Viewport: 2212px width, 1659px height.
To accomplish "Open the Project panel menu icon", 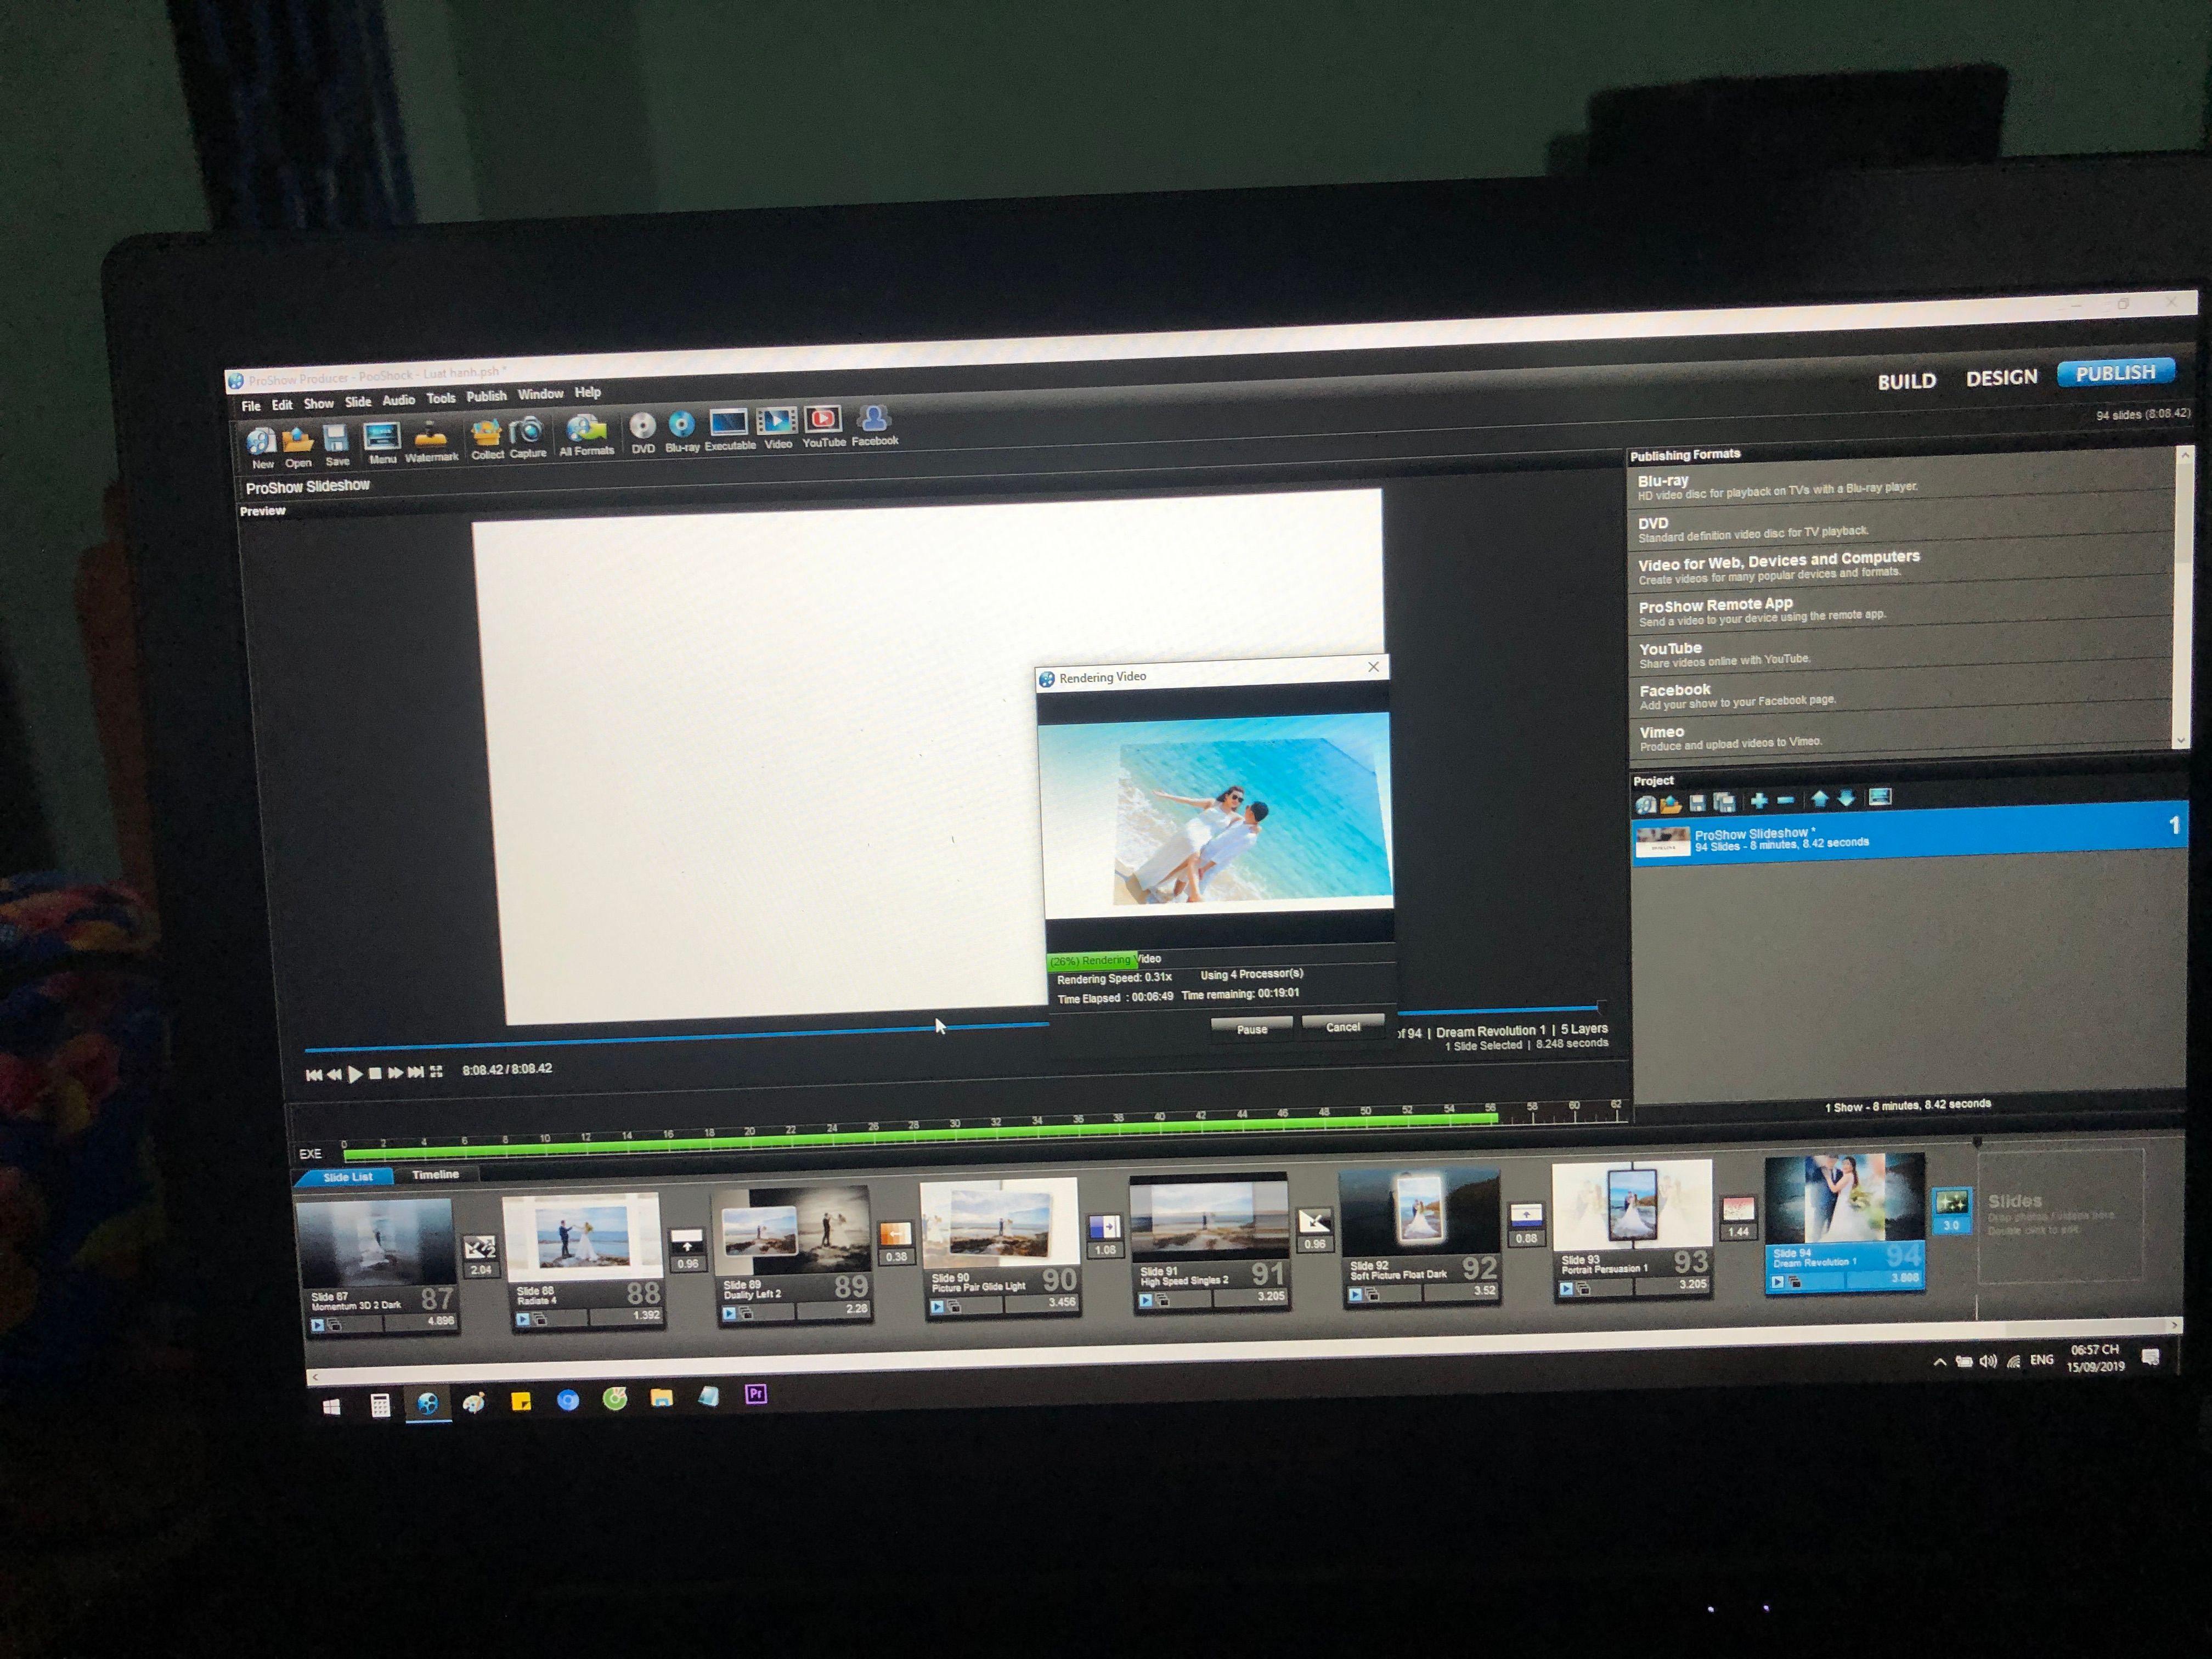I will (1880, 797).
